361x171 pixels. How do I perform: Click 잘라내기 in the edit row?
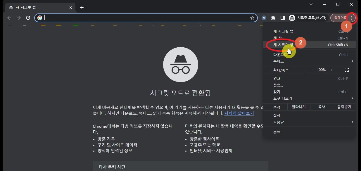tap(298, 107)
